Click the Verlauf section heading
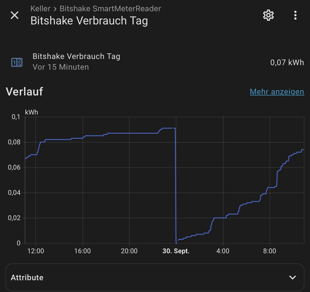This screenshot has height=292, width=310. pyautogui.click(x=24, y=92)
